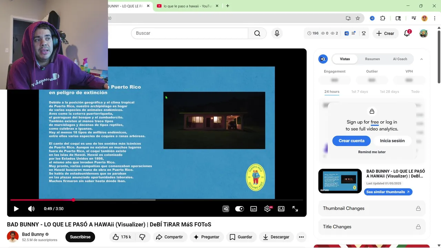Image resolution: width=441 pixels, height=248 pixels.
Task: Start voice search with microphone
Action: pyautogui.click(x=277, y=33)
